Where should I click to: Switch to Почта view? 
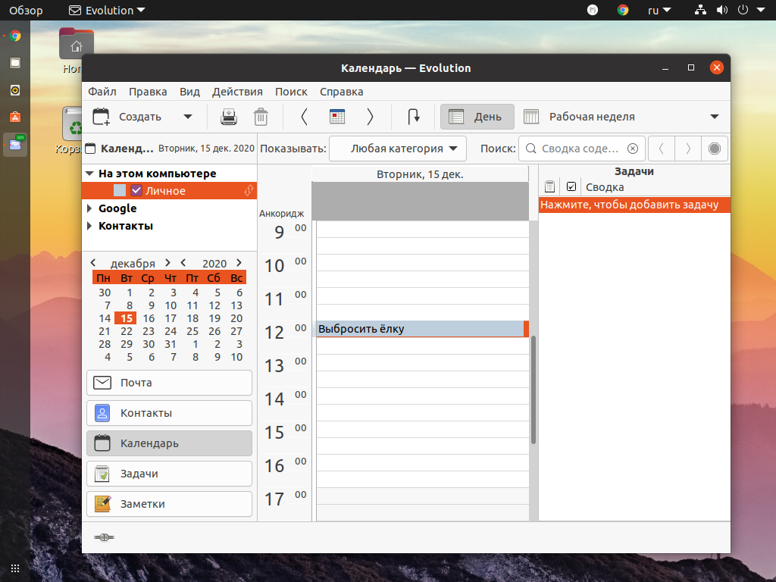pos(169,383)
